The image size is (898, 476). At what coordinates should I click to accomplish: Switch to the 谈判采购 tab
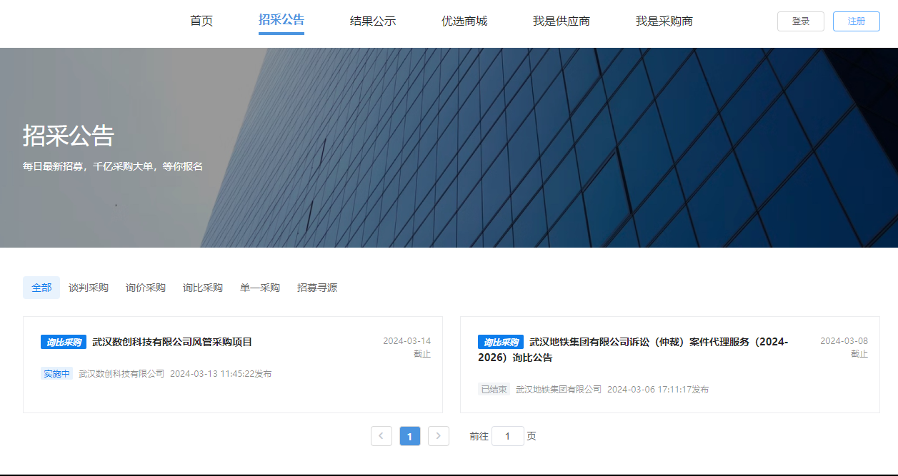coord(89,288)
